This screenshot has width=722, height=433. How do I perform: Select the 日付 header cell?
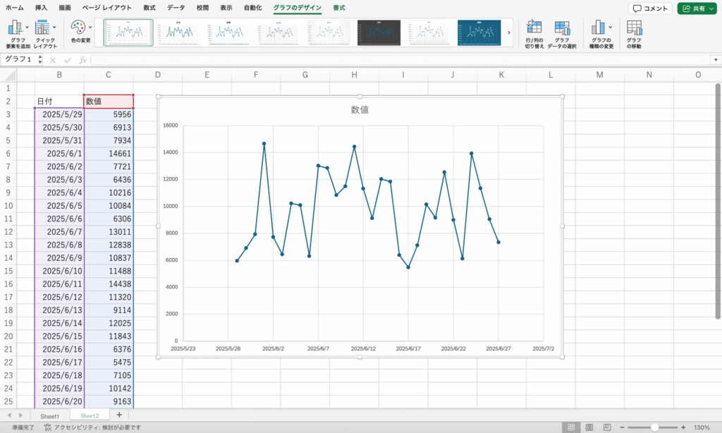pos(59,102)
